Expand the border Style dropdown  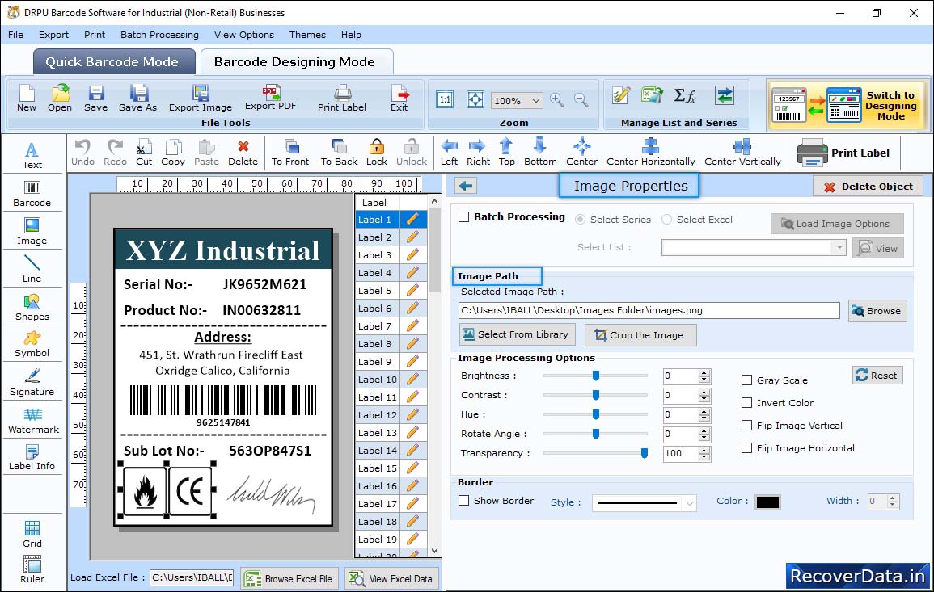pyautogui.click(x=689, y=503)
